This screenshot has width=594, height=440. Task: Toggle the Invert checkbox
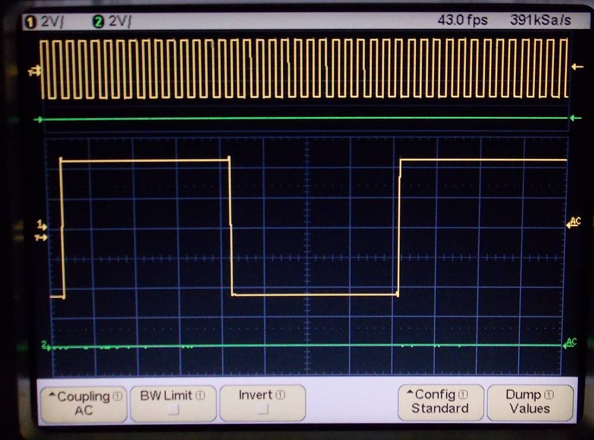coord(263,409)
